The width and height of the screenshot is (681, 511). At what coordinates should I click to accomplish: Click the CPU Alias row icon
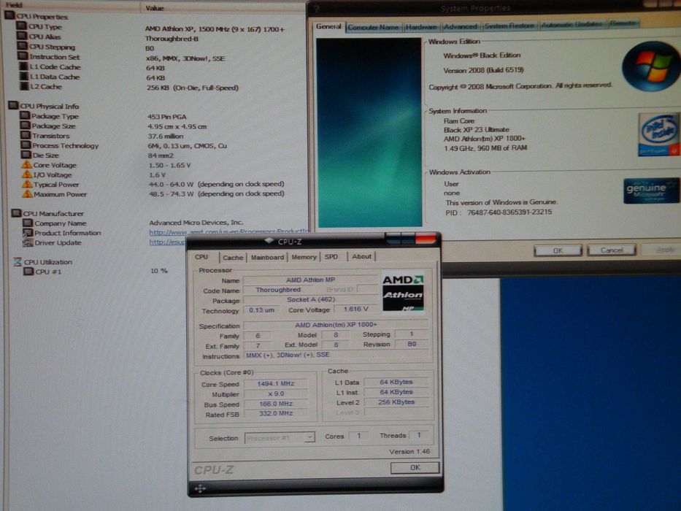[x=22, y=36]
